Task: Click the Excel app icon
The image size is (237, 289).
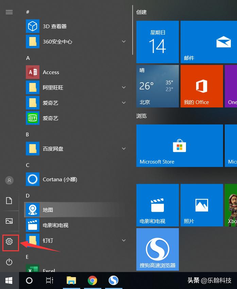Action: pos(33,268)
